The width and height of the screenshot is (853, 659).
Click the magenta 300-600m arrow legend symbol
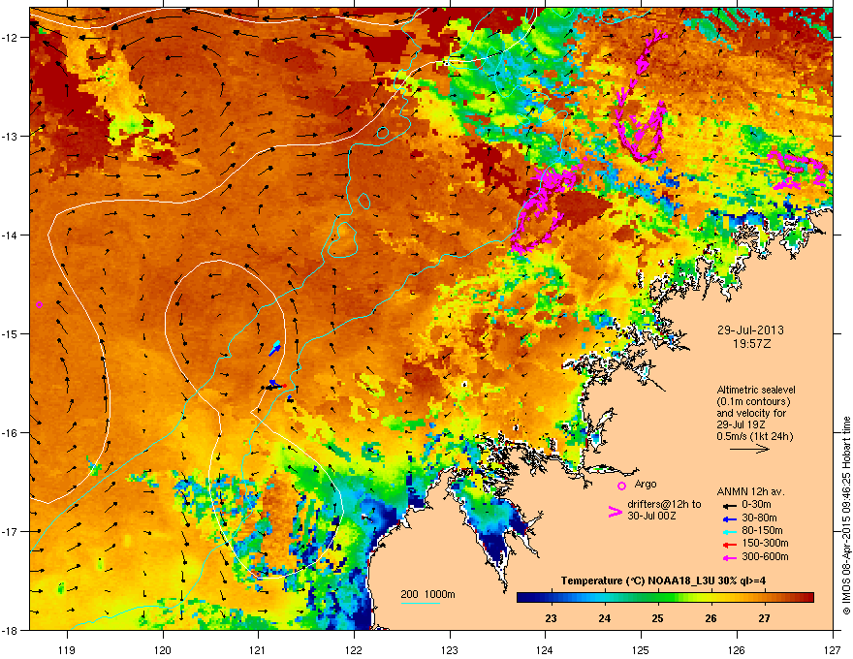(729, 557)
